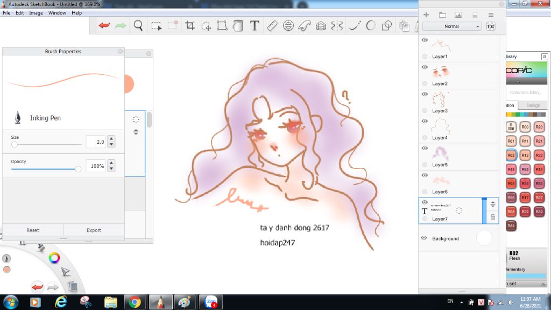Select the Crop tool

(190, 26)
